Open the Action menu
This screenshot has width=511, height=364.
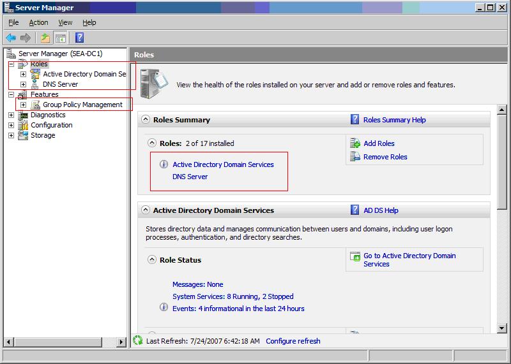tap(38, 22)
